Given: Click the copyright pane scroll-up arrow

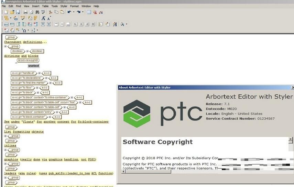Looking at the screenshot, I should click(291, 139).
